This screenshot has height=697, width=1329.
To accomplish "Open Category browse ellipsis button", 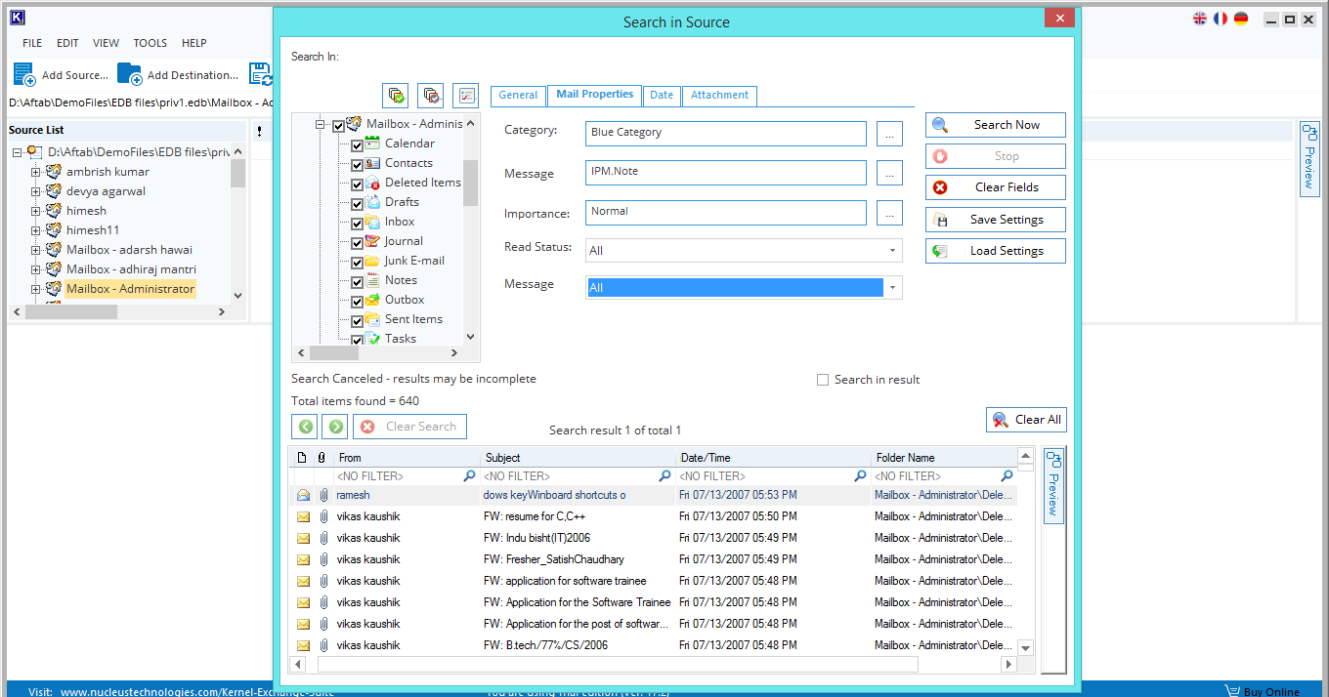I will 889,134.
